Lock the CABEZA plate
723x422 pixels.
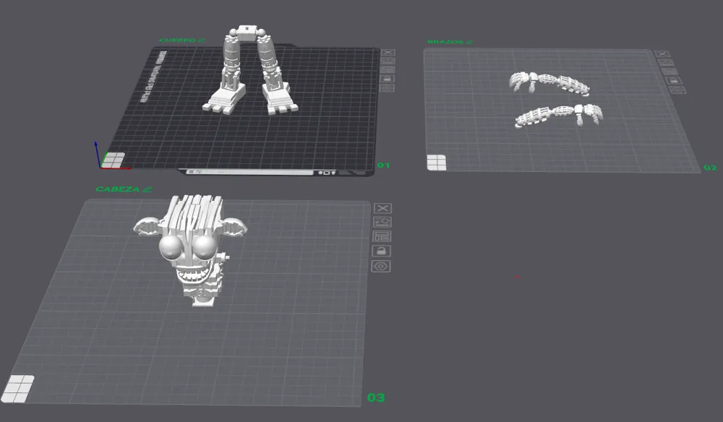(382, 251)
